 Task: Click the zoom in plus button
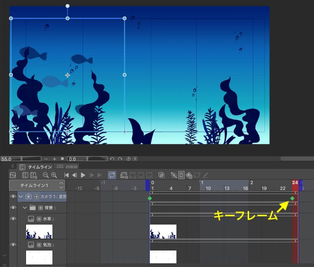pos(54,159)
